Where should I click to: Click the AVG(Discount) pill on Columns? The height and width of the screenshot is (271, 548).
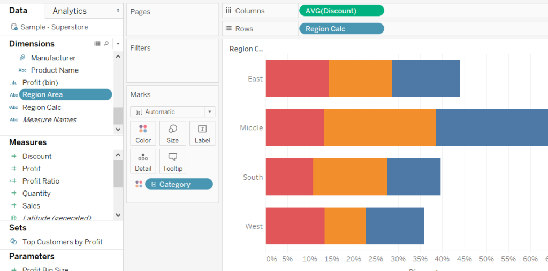point(341,11)
